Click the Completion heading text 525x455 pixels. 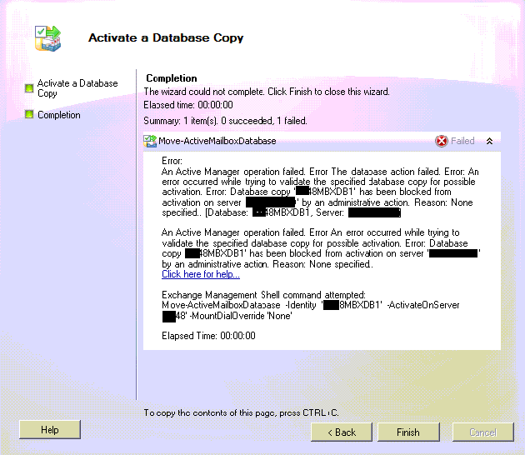click(x=172, y=78)
